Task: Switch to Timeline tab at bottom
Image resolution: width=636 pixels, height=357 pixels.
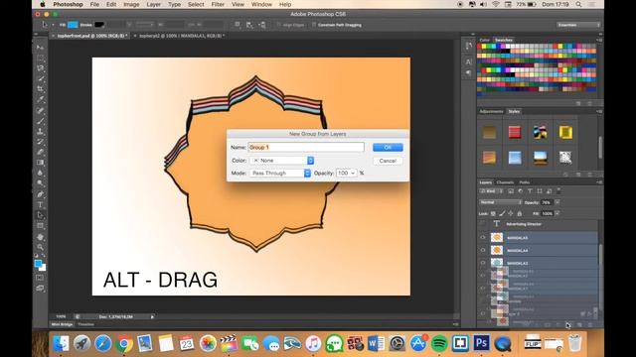Action: [85, 324]
